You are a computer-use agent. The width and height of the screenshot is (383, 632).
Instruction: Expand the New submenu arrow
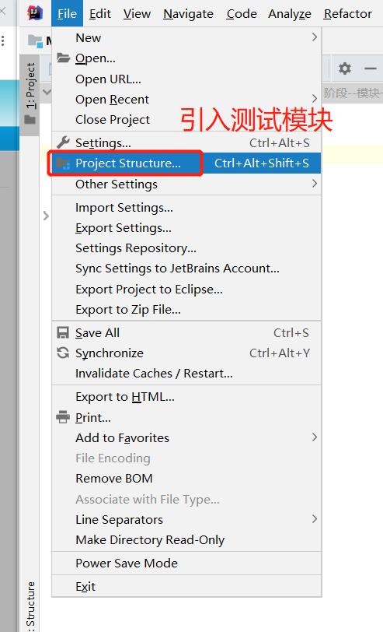(x=315, y=37)
